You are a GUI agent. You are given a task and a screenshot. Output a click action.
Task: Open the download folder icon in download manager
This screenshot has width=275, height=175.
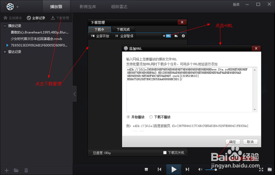[175, 36]
